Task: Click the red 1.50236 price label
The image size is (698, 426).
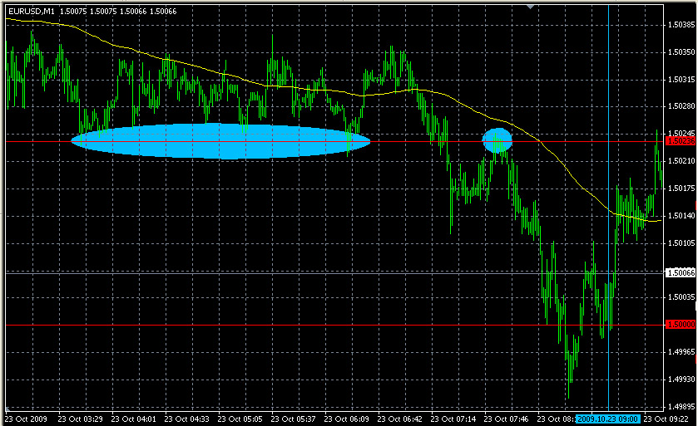Action: point(681,141)
